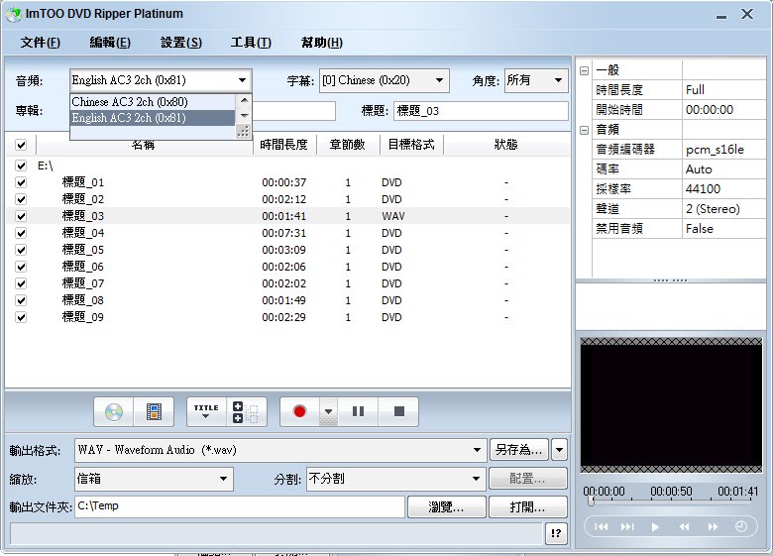This screenshot has height=556, width=773.
Task: Open the 字幕 subtitle dropdown
Action: pyautogui.click(x=385, y=80)
